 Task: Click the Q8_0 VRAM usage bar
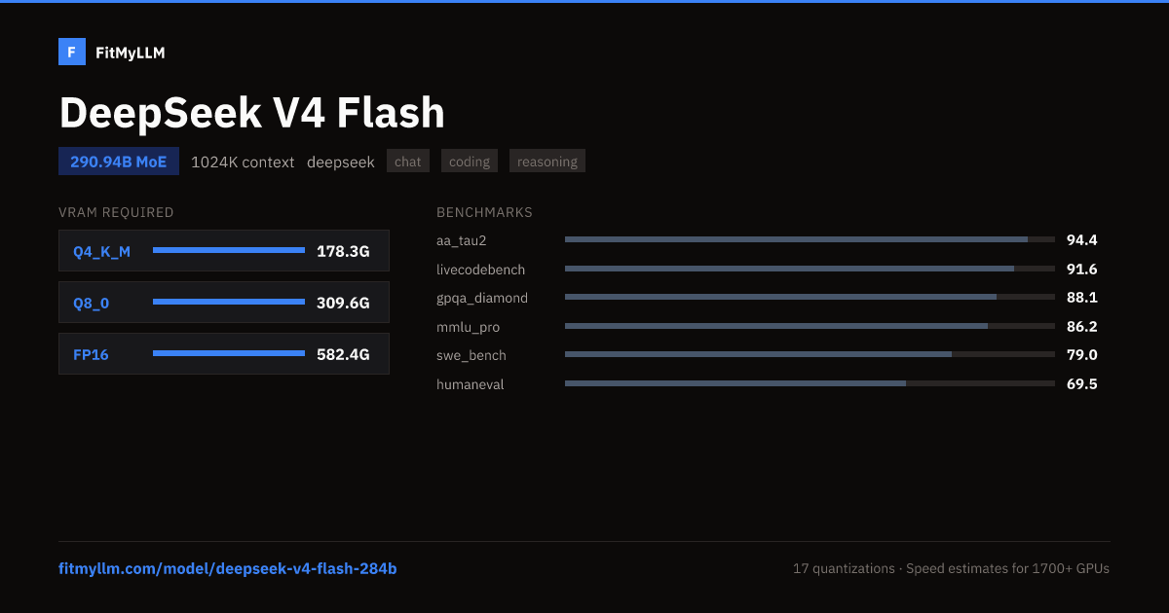[x=229, y=303]
